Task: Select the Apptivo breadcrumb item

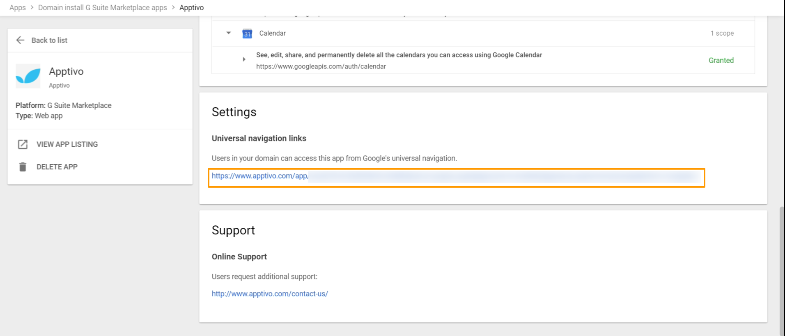Action: coord(191,8)
